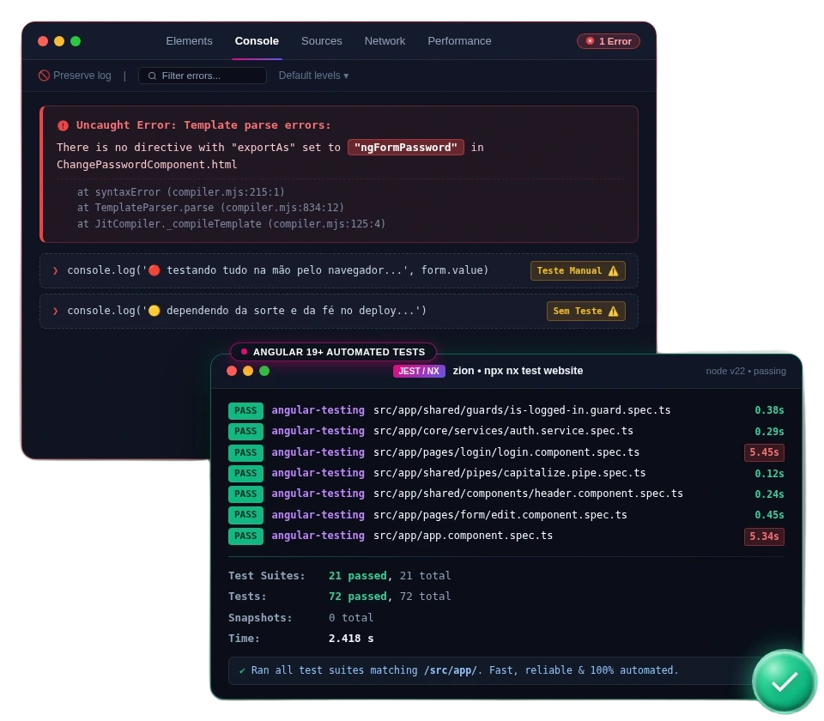
Task: Click the JitCompiler._compileTemplate stack line
Action: point(231,224)
